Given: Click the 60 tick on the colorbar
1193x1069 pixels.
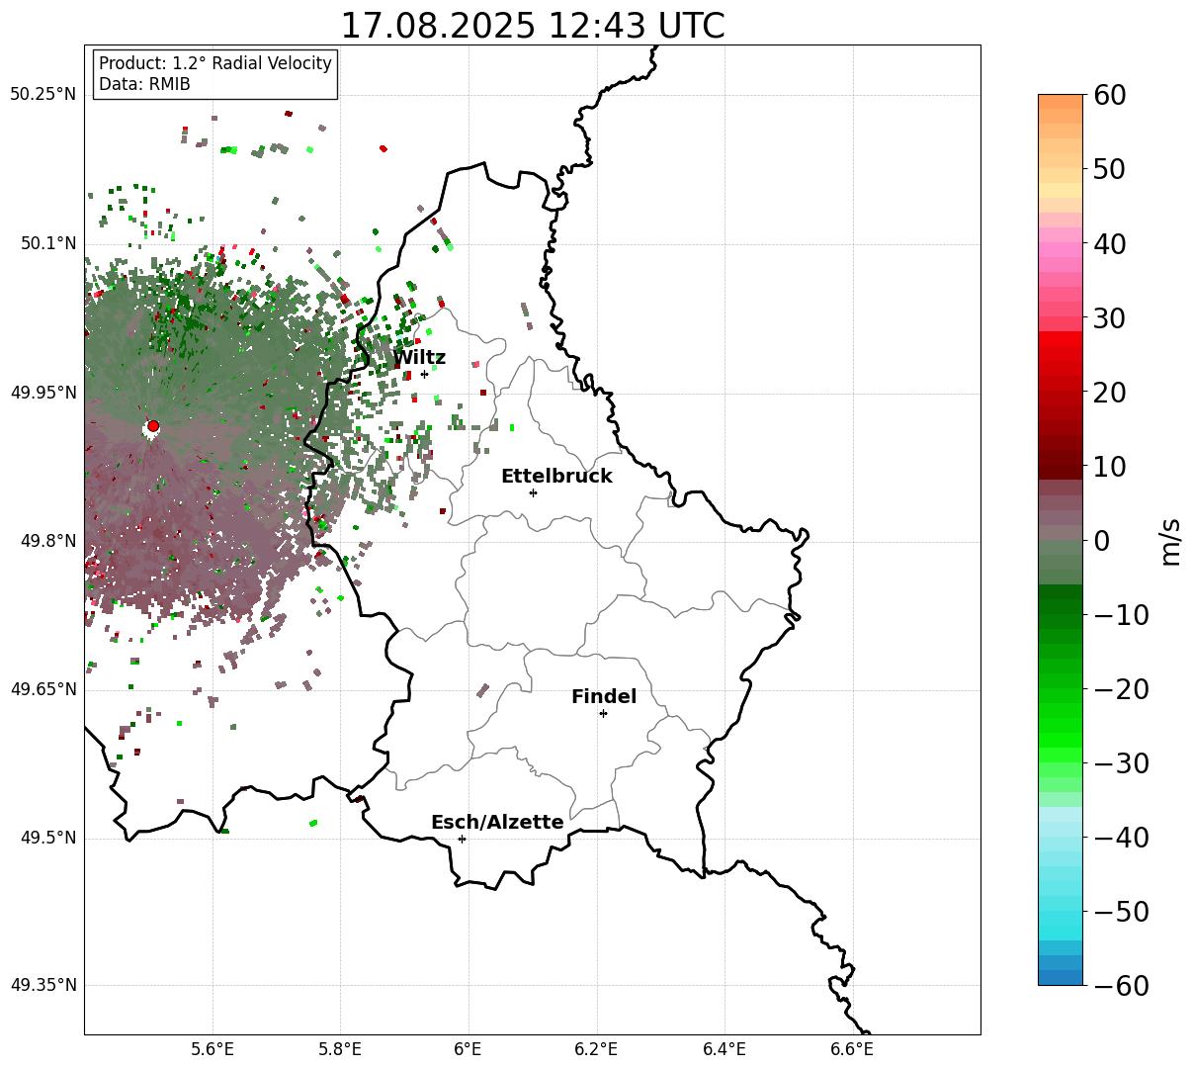Looking at the screenshot, I should tap(1110, 95).
